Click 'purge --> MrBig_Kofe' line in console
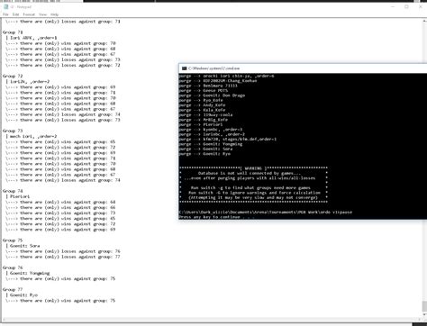Image resolution: width=427 pixels, height=326 pixels. click(x=204, y=120)
